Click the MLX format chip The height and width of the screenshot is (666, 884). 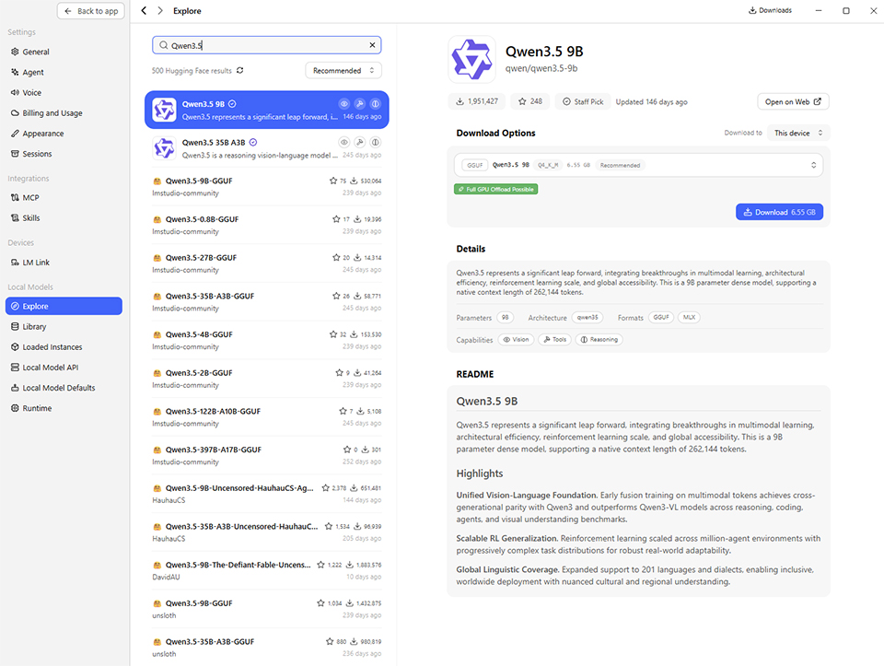689,318
